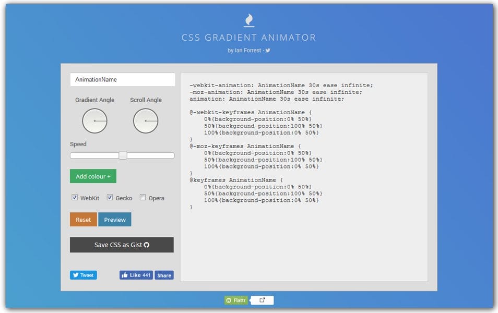Image resolution: width=498 pixels, height=313 pixels.
Task: Click the flame logo above the title
Action: click(248, 21)
